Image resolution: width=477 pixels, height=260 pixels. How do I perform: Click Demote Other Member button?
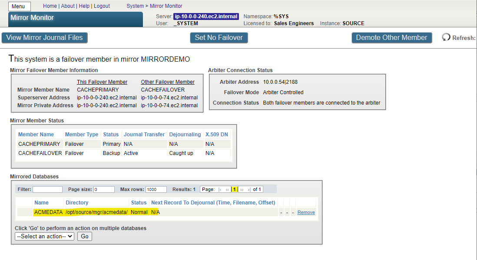pos(391,38)
